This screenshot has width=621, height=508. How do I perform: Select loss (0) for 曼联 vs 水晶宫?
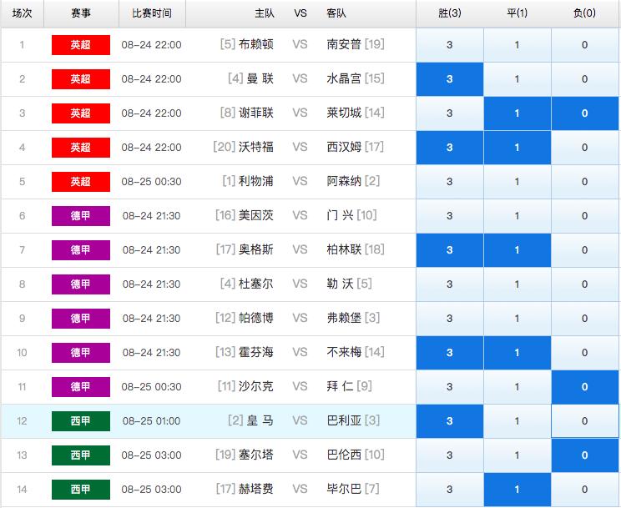point(585,79)
